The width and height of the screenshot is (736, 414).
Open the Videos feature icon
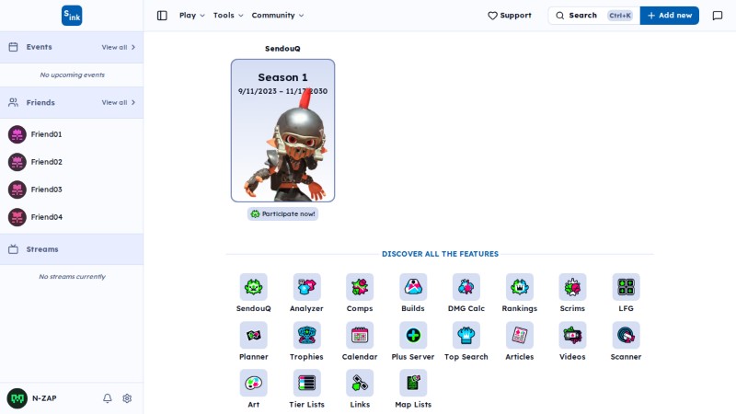click(x=572, y=335)
